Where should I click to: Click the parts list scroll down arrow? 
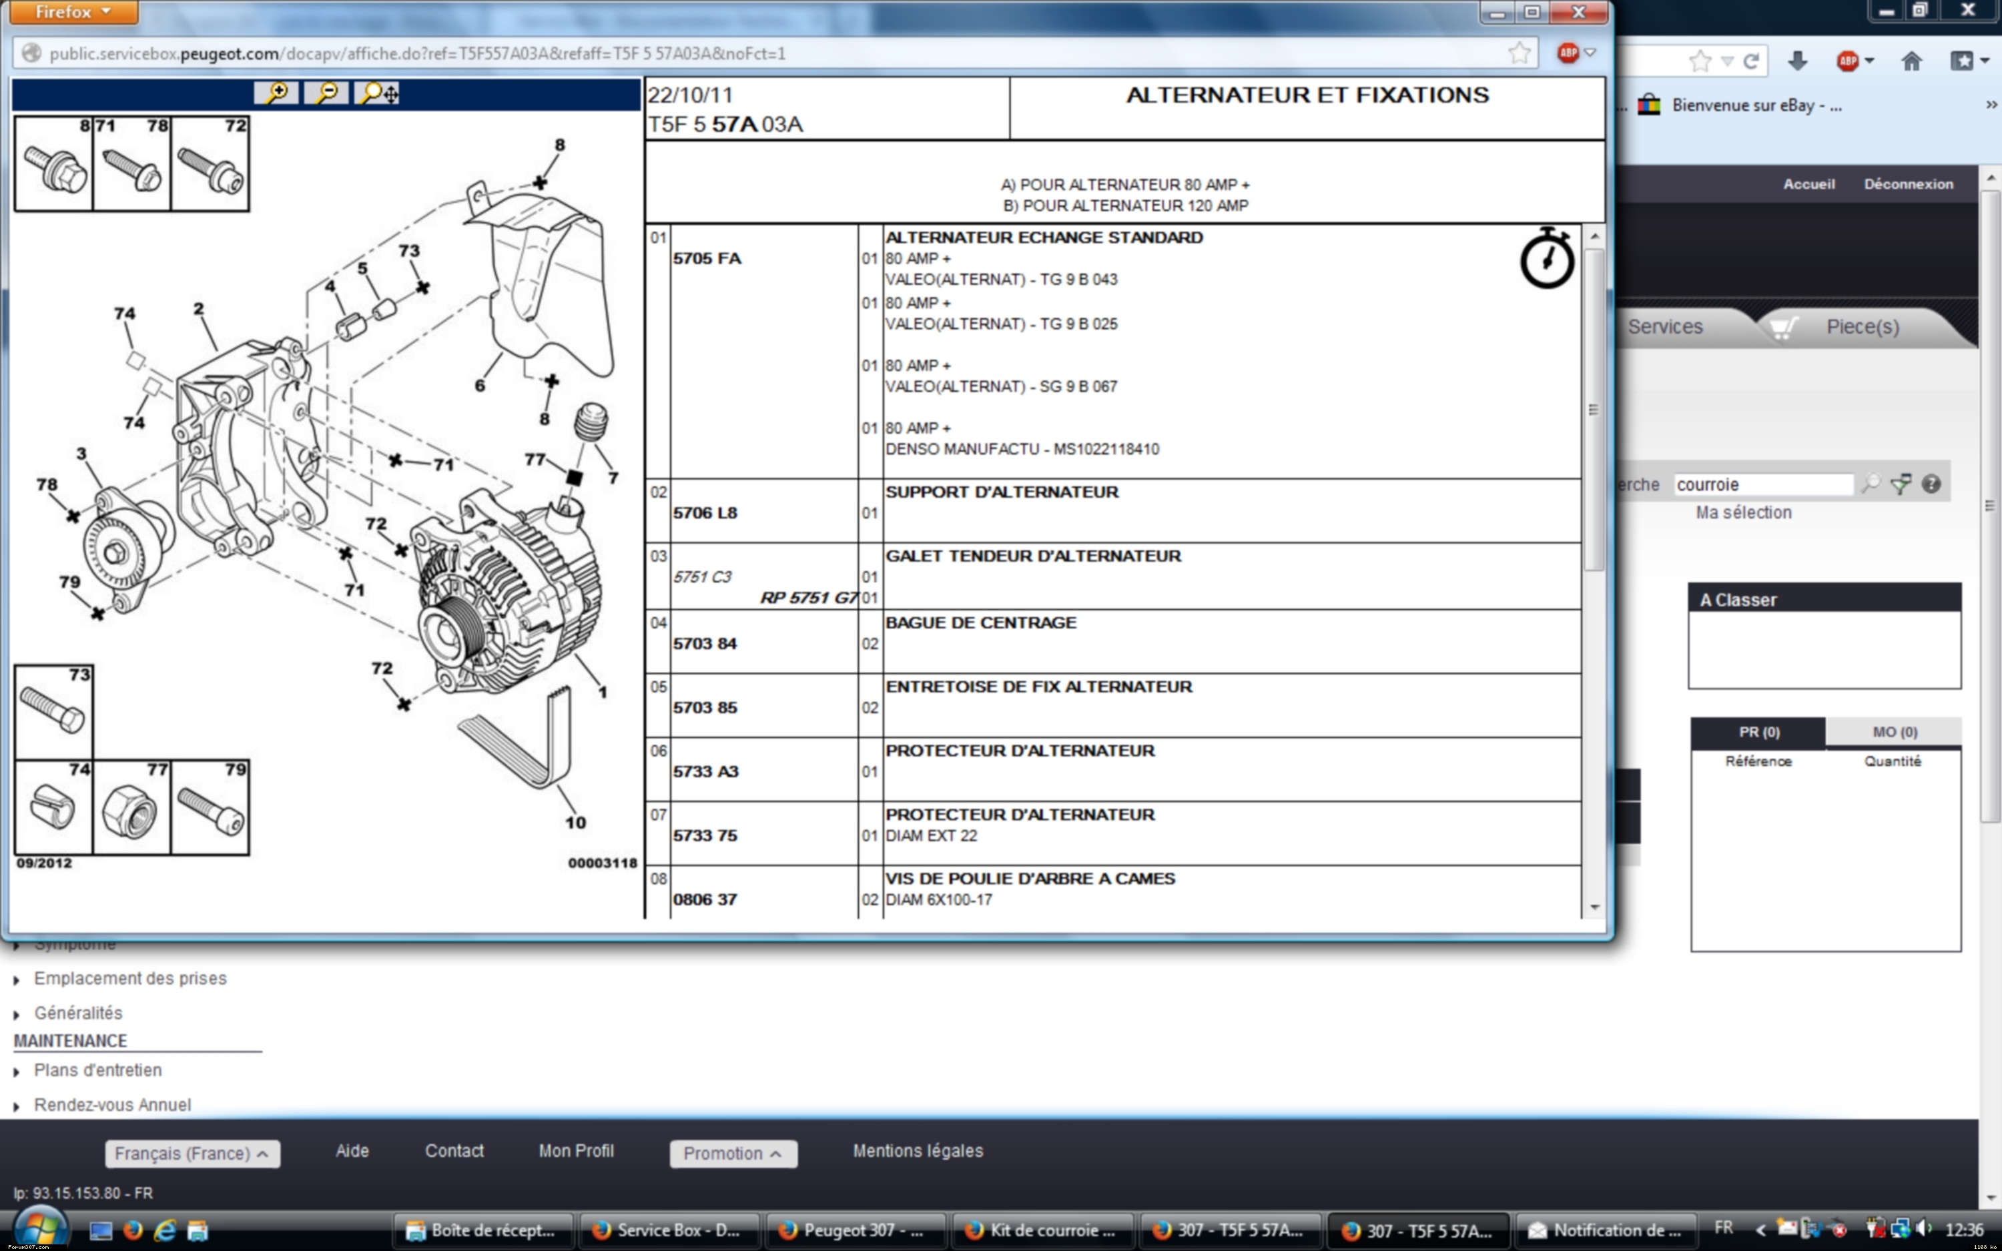pyautogui.click(x=1594, y=907)
